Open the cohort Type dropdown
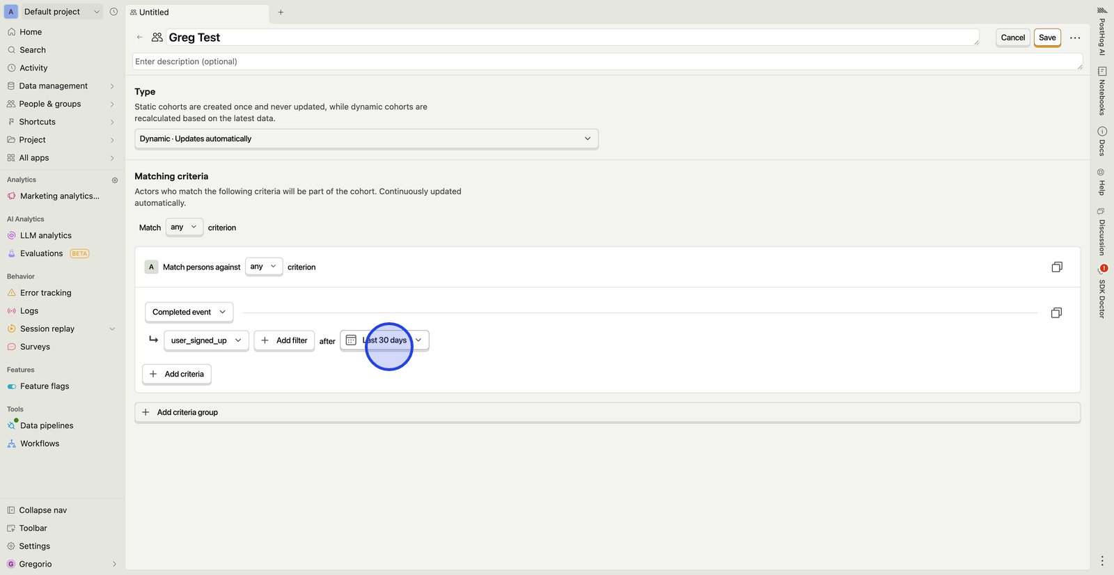This screenshot has height=575, width=1114. point(366,139)
